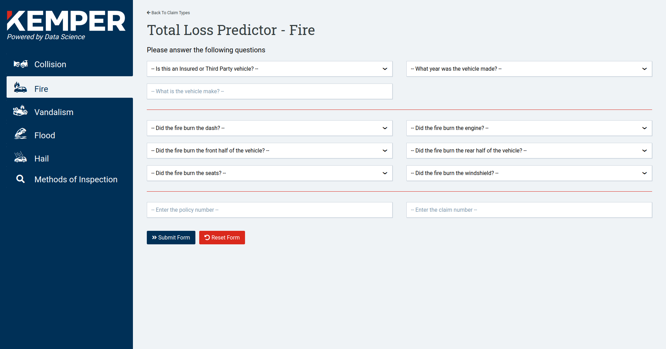
Task: Click the policy number field
Action: coord(269,210)
